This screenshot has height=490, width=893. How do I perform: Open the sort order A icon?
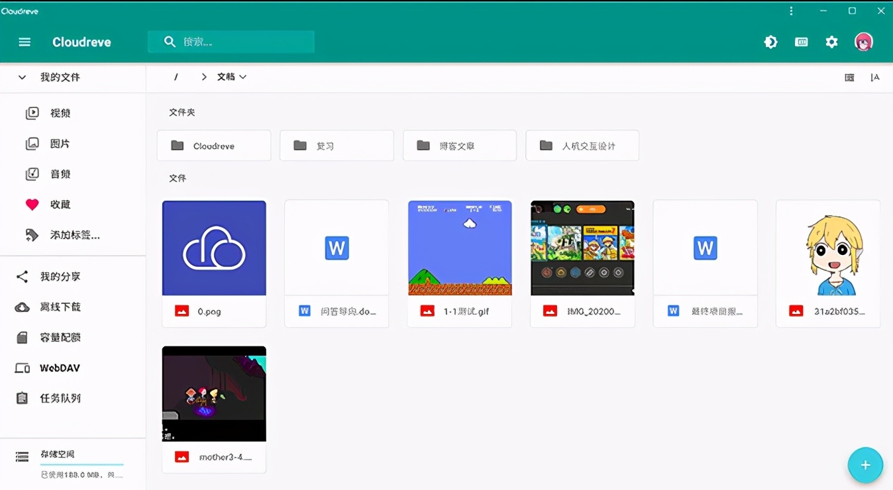click(875, 77)
